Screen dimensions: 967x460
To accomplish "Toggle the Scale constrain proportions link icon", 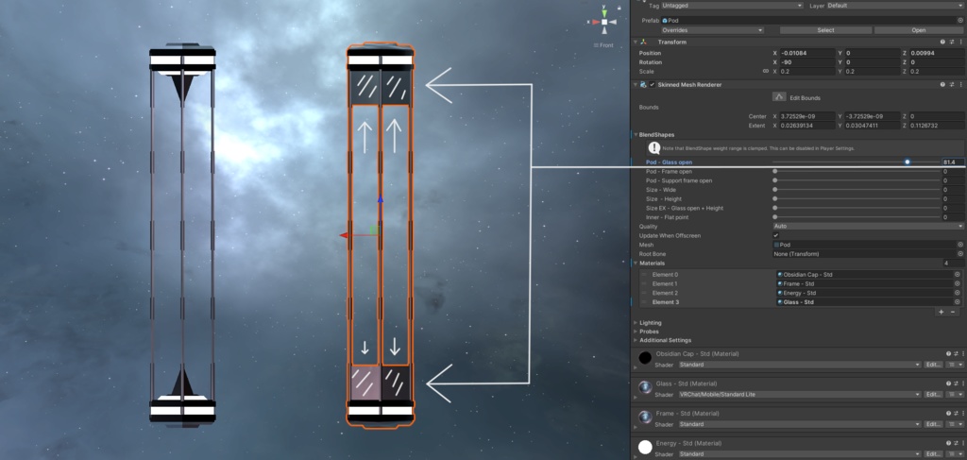I will tap(765, 71).
